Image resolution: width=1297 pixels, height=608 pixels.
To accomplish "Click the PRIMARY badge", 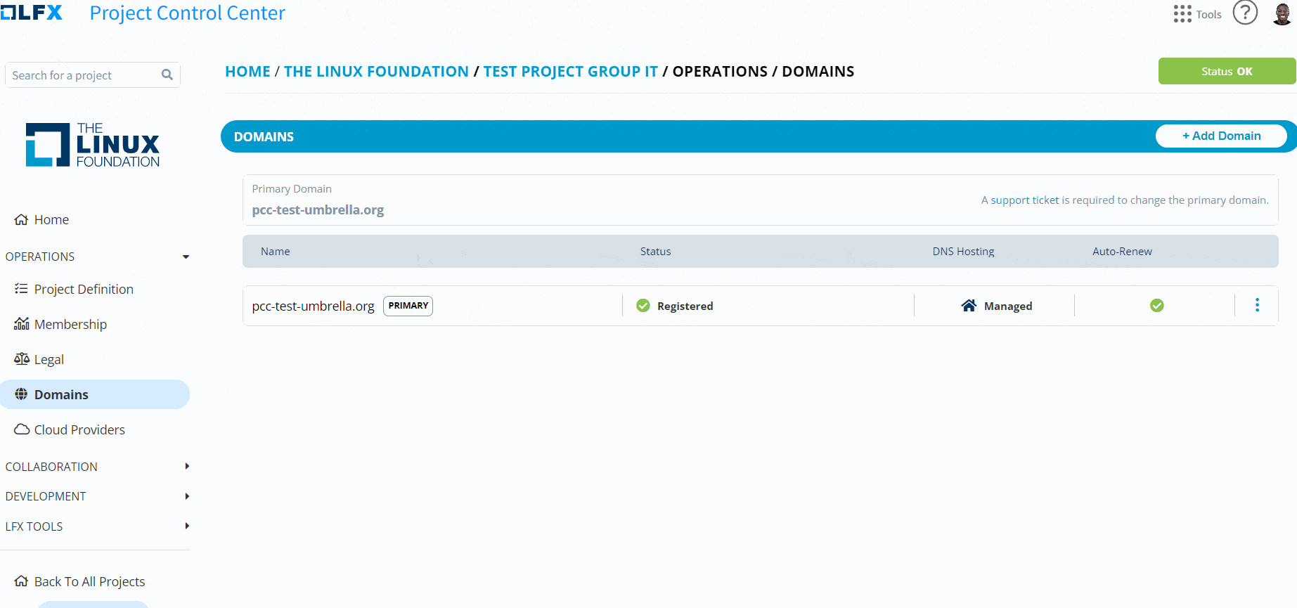I will pyautogui.click(x=408, y=306).
